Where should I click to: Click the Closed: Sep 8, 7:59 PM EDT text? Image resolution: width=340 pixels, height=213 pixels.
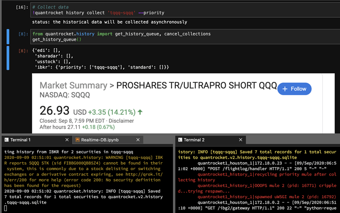pos(72,121)
